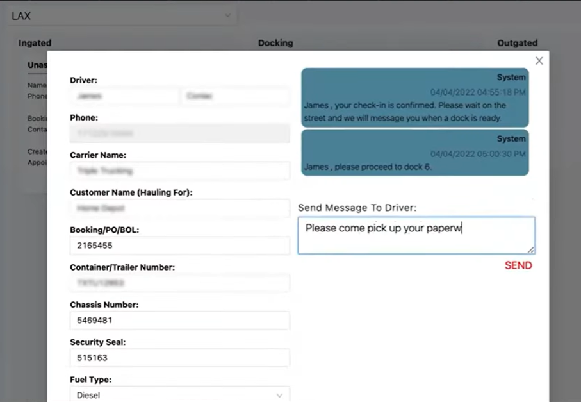Expand the Fuel Type dropdown

279,395
